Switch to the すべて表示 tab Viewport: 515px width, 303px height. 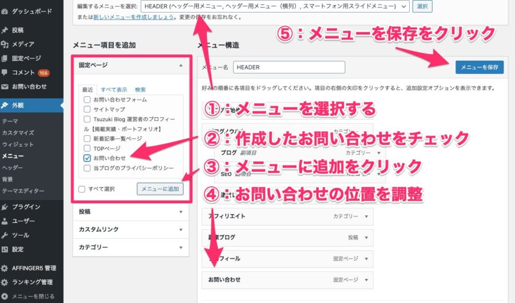tap(114, 90)
